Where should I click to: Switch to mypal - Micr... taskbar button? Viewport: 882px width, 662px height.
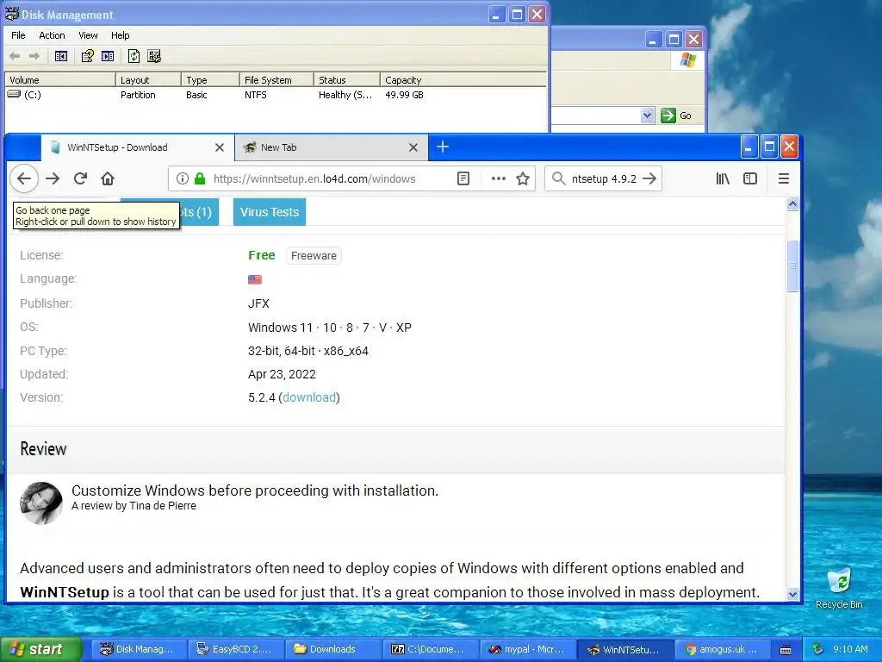(529, 649)
